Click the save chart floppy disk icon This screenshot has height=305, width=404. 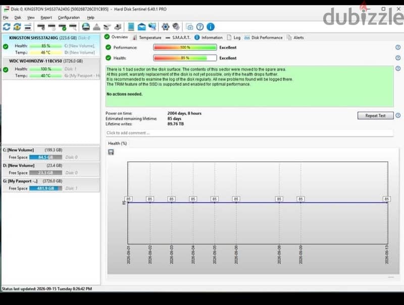(111, 152)
